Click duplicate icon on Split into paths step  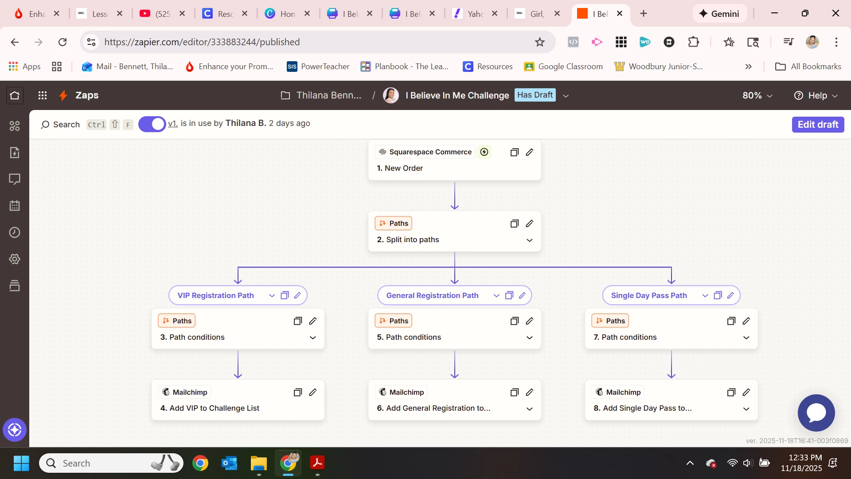pyautogui.click(x=514, y=224)
